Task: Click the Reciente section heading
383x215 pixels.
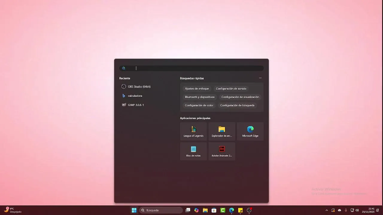Action: [x=124, y=78]
